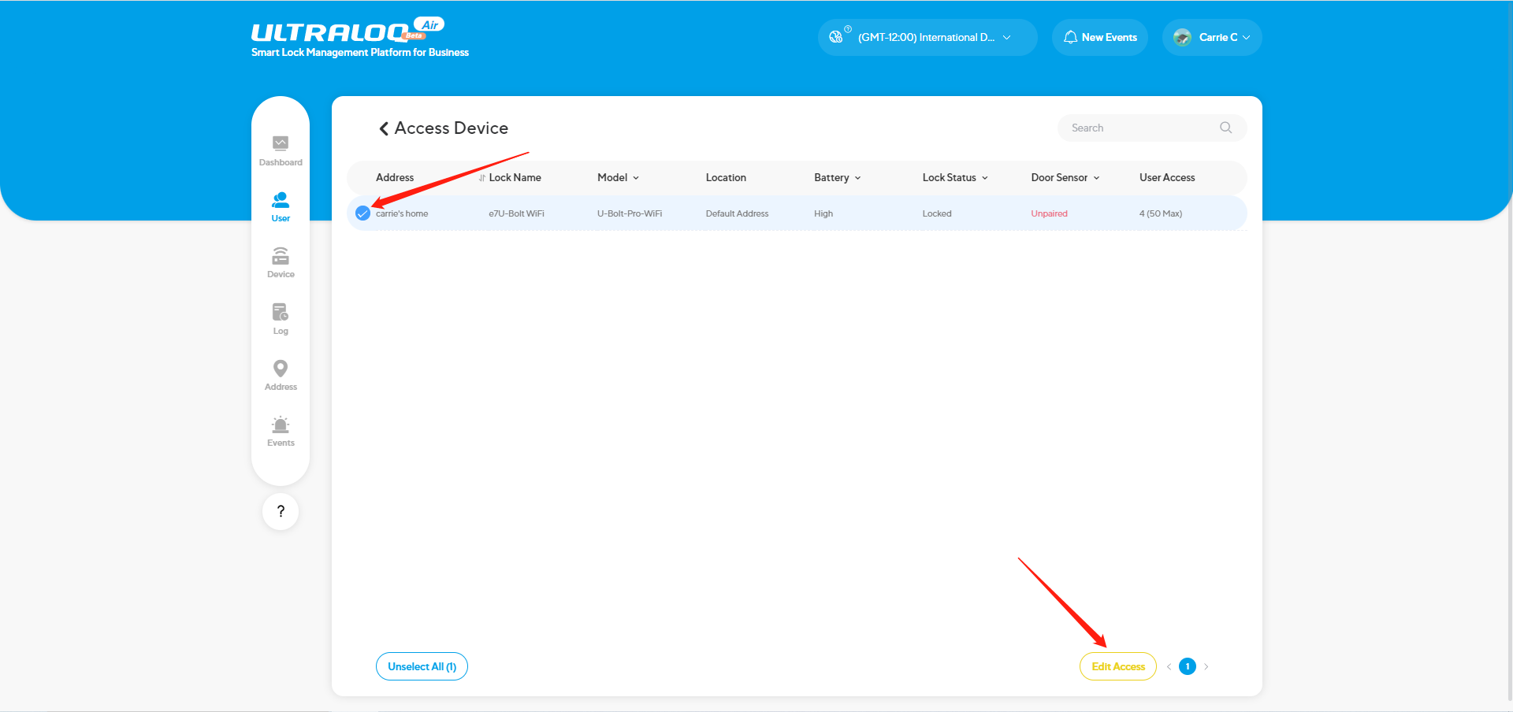Viewport: 1513px width, 712px height.
Task: Click the New Events bell icon
Action: point(1070,37)
